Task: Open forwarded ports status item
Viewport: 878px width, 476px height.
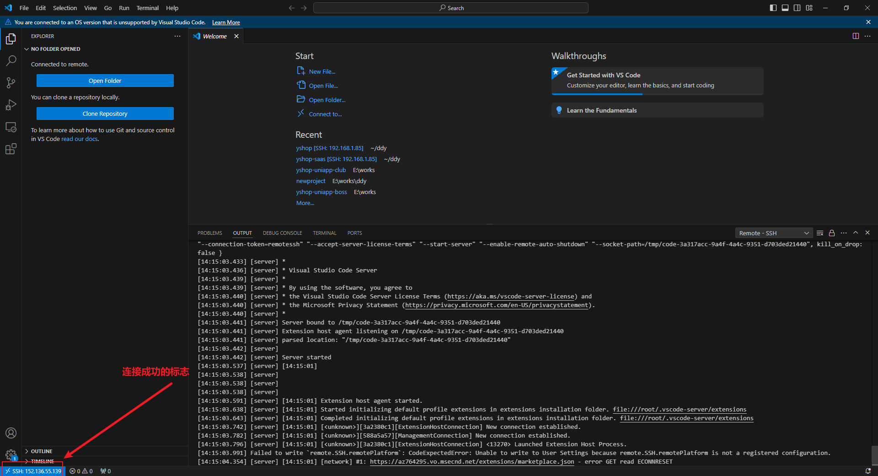Action: click(106, 471)
